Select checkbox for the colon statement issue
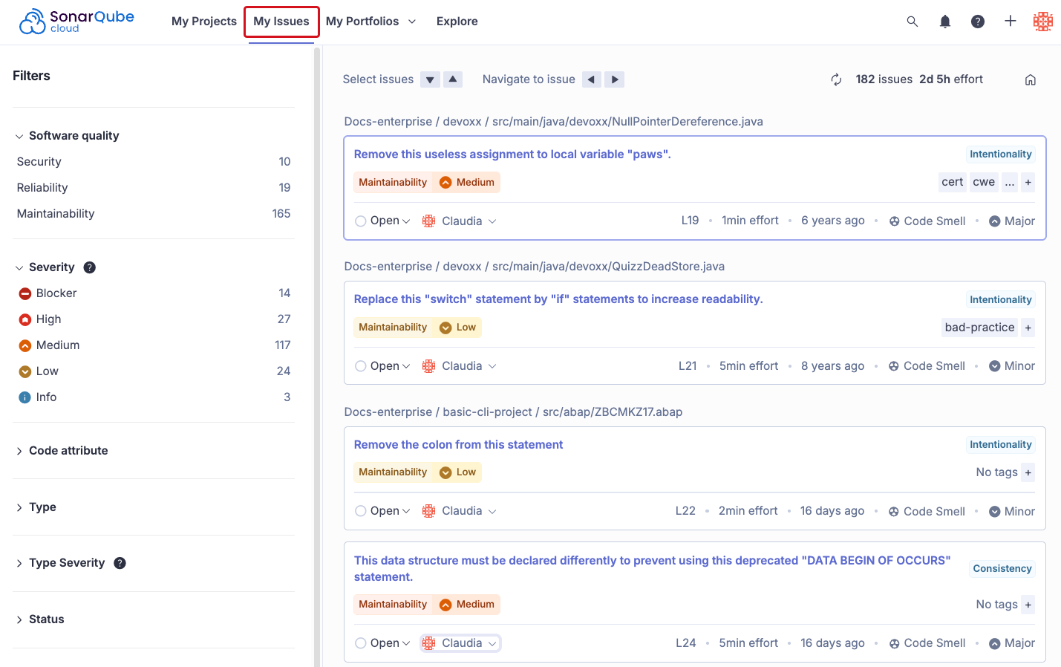The width and height of the screenshot is (1061, 667). 361,511
